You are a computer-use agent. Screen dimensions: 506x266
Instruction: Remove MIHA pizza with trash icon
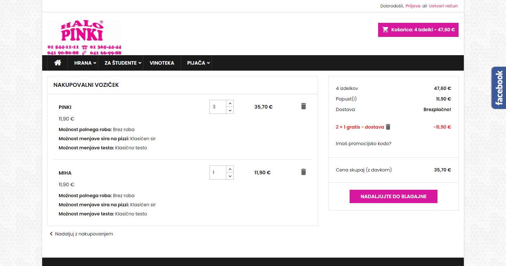[x=304, y=172]
